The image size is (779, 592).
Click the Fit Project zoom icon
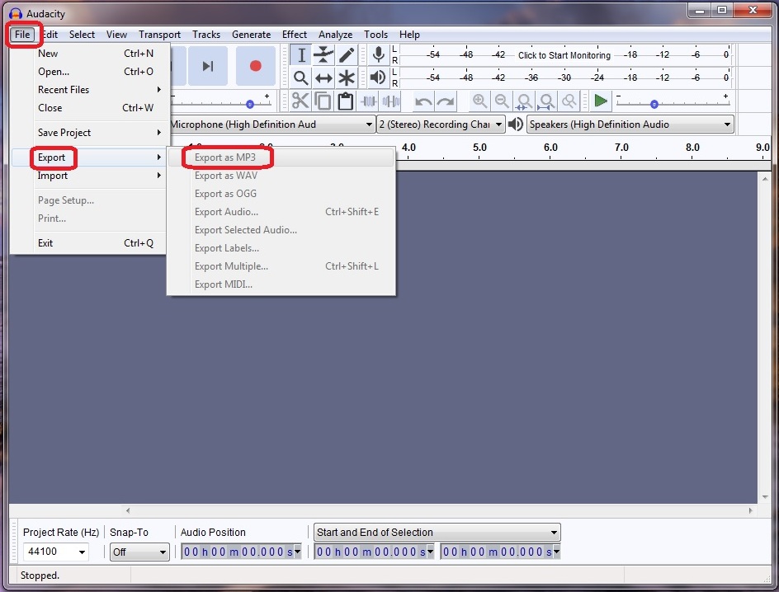tap(546, 101)
